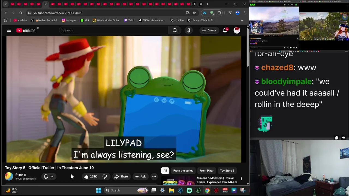Open Library - X Media Studio bookmark
Image resolution: width=349 pixels, height=196 pixels.
pyautogui.click(x=201, y=20)
